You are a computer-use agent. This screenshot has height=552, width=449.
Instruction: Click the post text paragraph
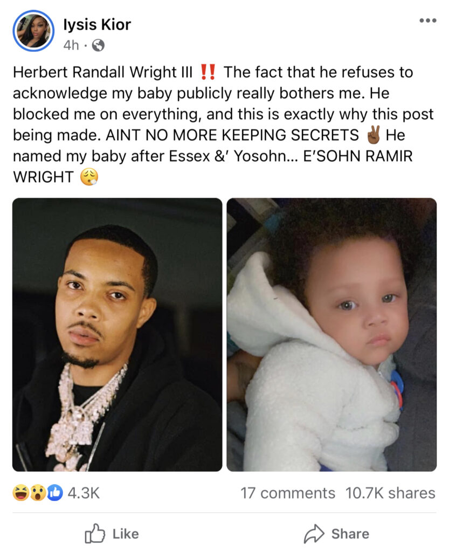pyautogui.click(x=224, y=125)
